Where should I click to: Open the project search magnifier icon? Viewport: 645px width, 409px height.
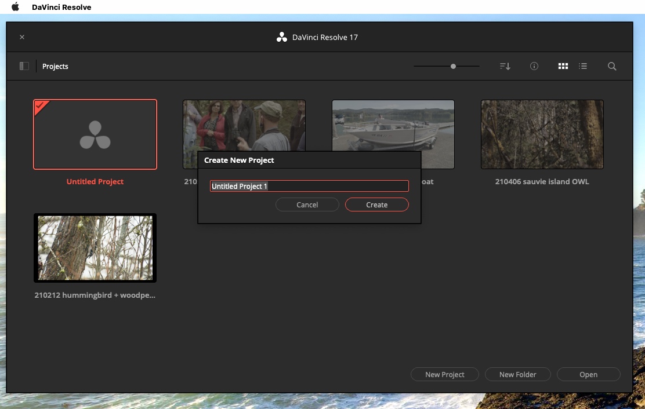tap(612, 66)
